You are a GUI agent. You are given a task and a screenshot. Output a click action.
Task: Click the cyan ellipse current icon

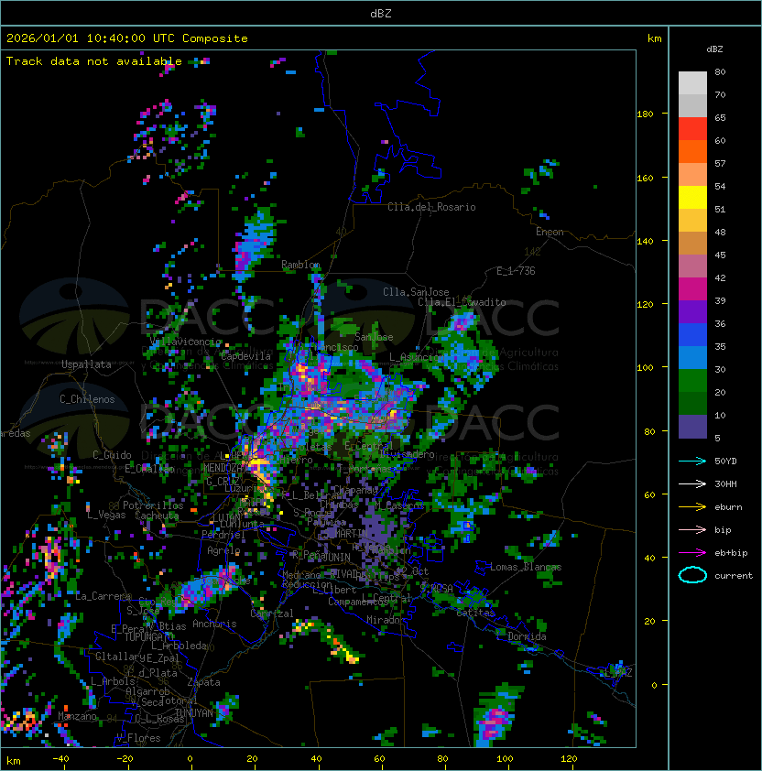[x=692, y=575]
